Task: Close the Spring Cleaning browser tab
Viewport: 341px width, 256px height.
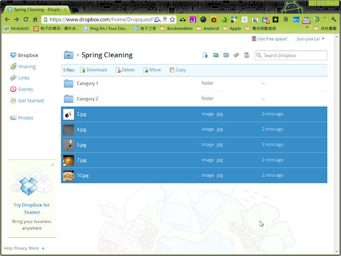Action: pyautogui.click(x=65, y=10)
